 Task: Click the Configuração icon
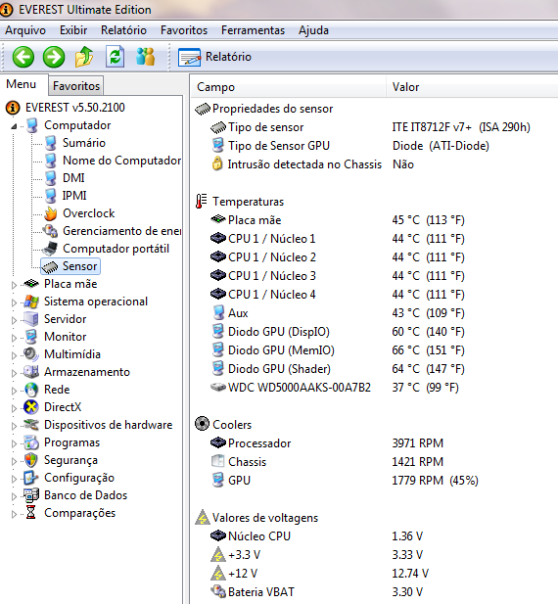[x=31, y=478]
